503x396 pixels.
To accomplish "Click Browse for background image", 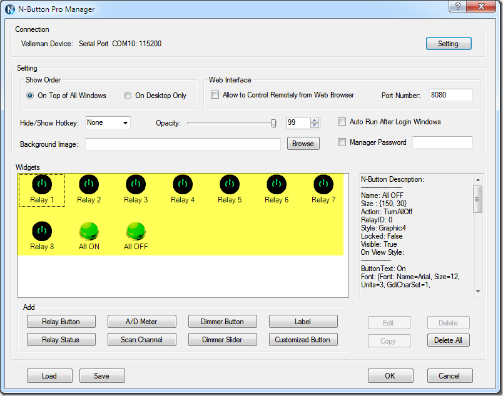I will click(x=303, y=144).
